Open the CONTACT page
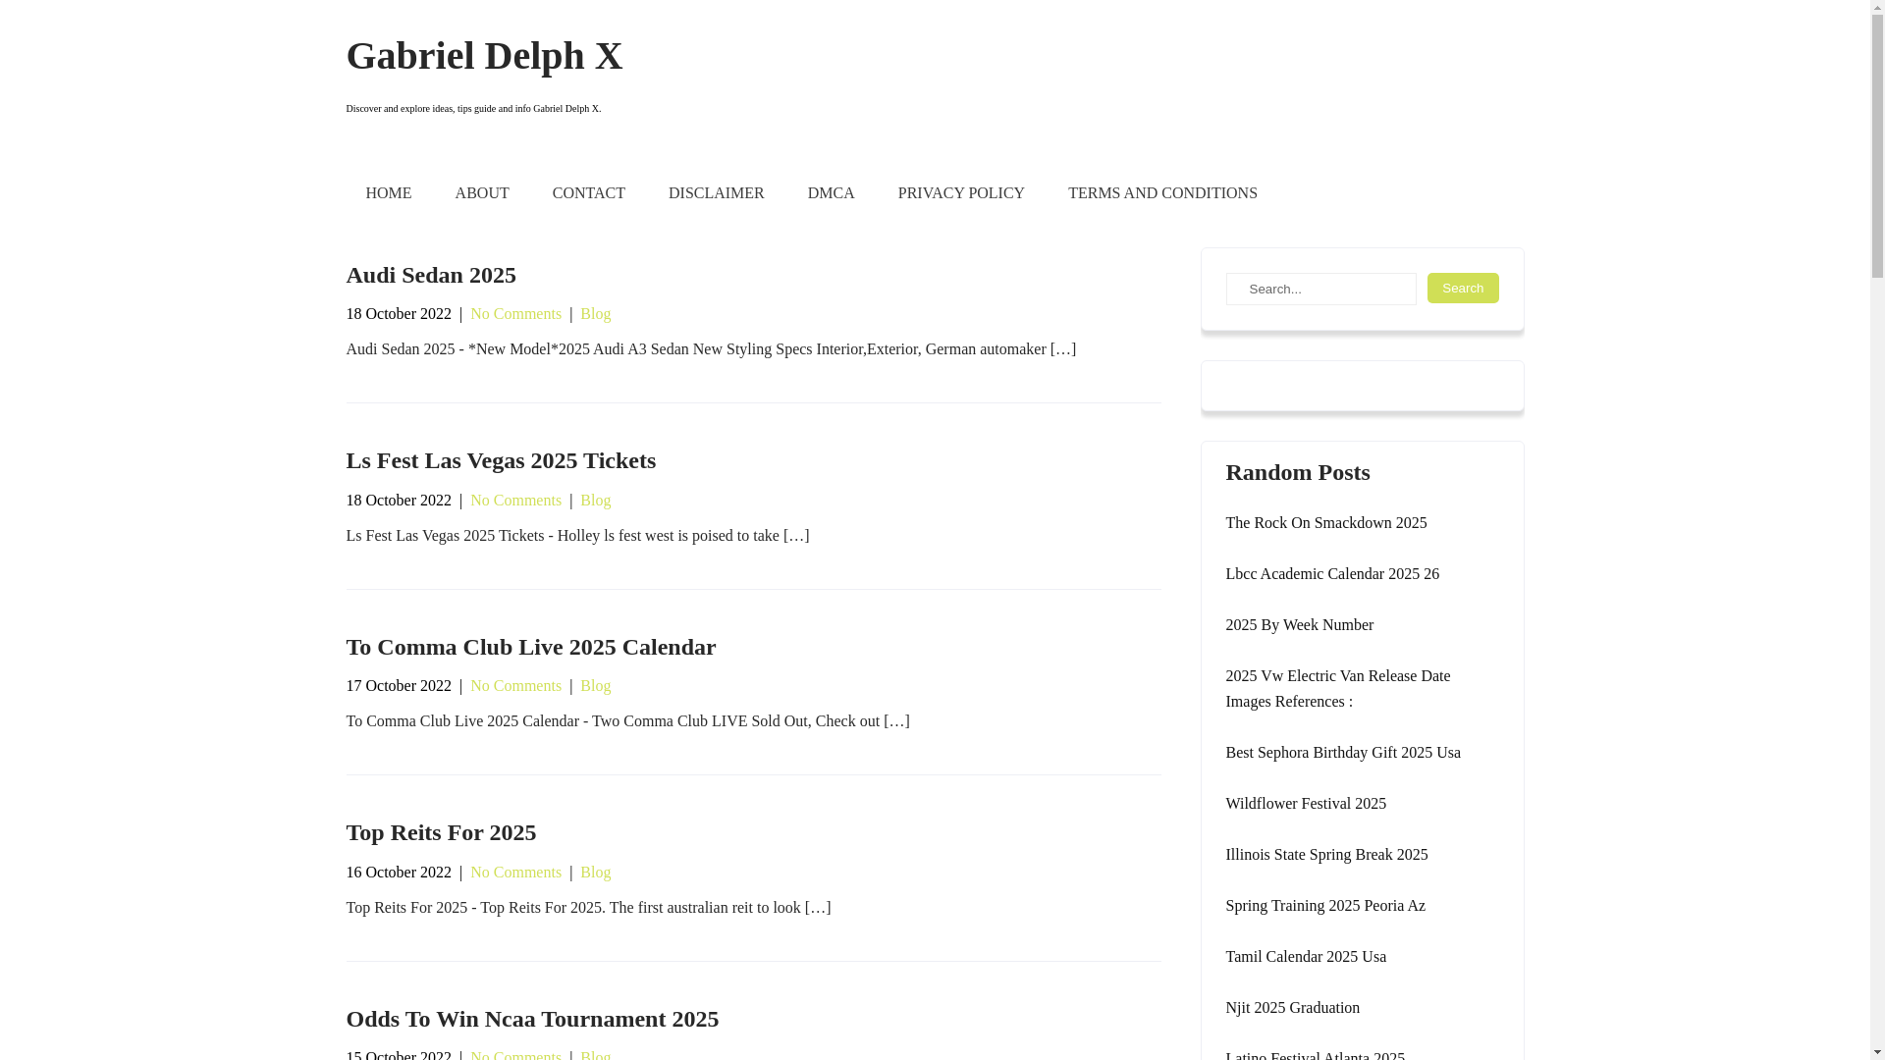This screenshot has width=1885, height=1060. tap(589, 193)
